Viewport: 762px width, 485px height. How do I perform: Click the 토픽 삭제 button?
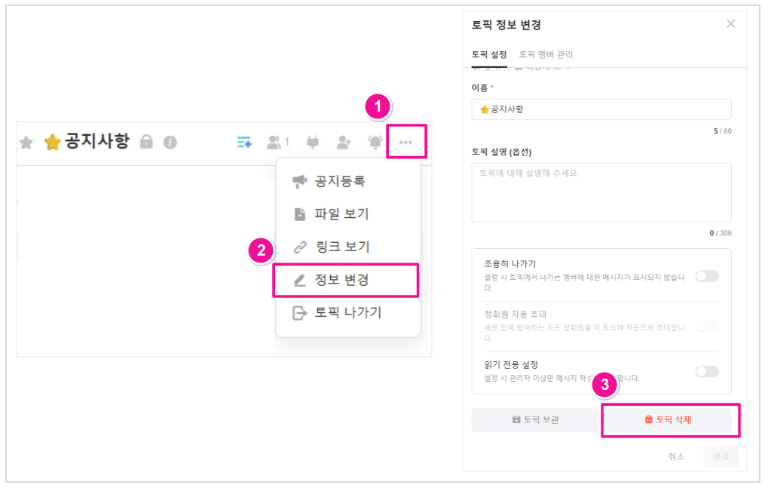[667, 420]
